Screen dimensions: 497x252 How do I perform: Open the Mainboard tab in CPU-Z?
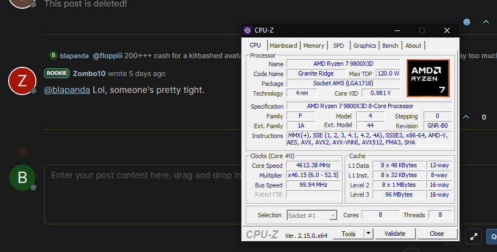283,46
